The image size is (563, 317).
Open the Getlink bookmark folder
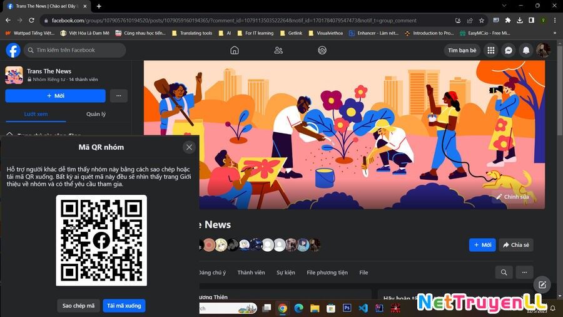(291, 33)
